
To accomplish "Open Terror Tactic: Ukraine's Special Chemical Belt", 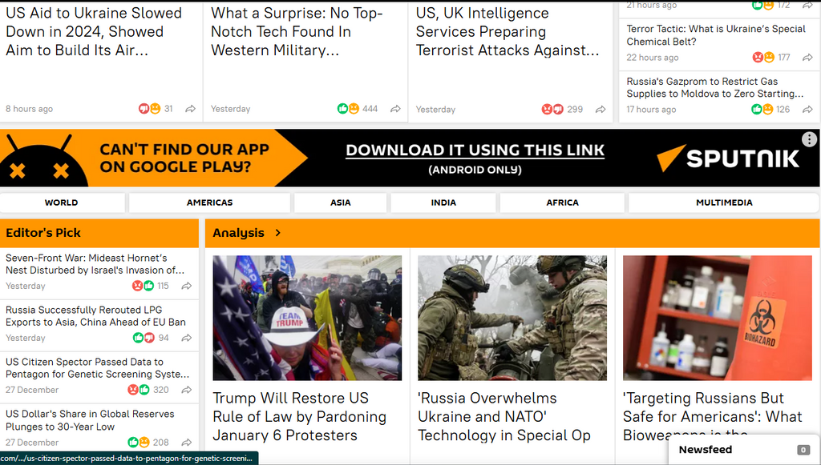I will click(716, 35).
